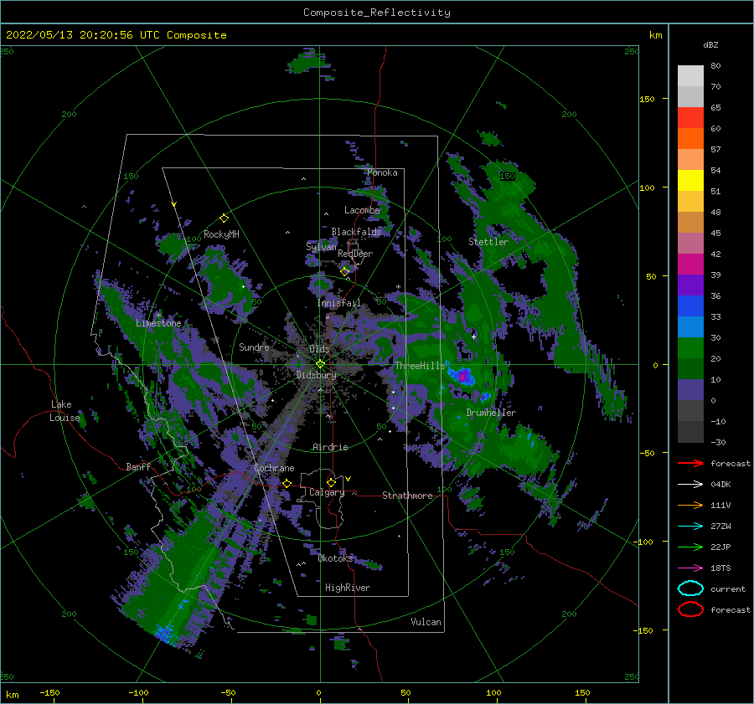Click the dBZ legend heading
Screen dimensions: 754x704
pos(710,44)
